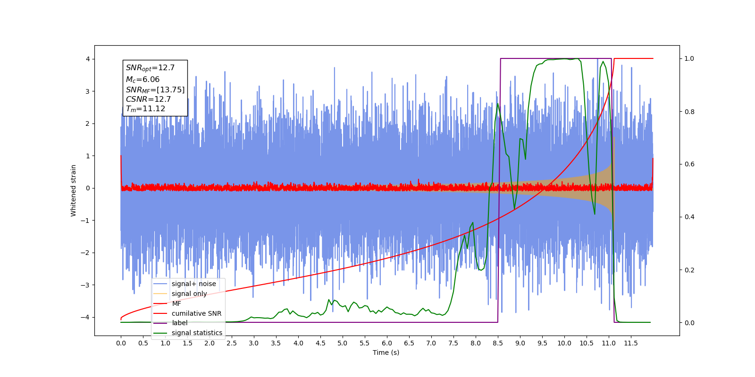Click the 8.0 tick on the time axis
This screenshot has height=377, width=755.
click(x=476, y=343)
